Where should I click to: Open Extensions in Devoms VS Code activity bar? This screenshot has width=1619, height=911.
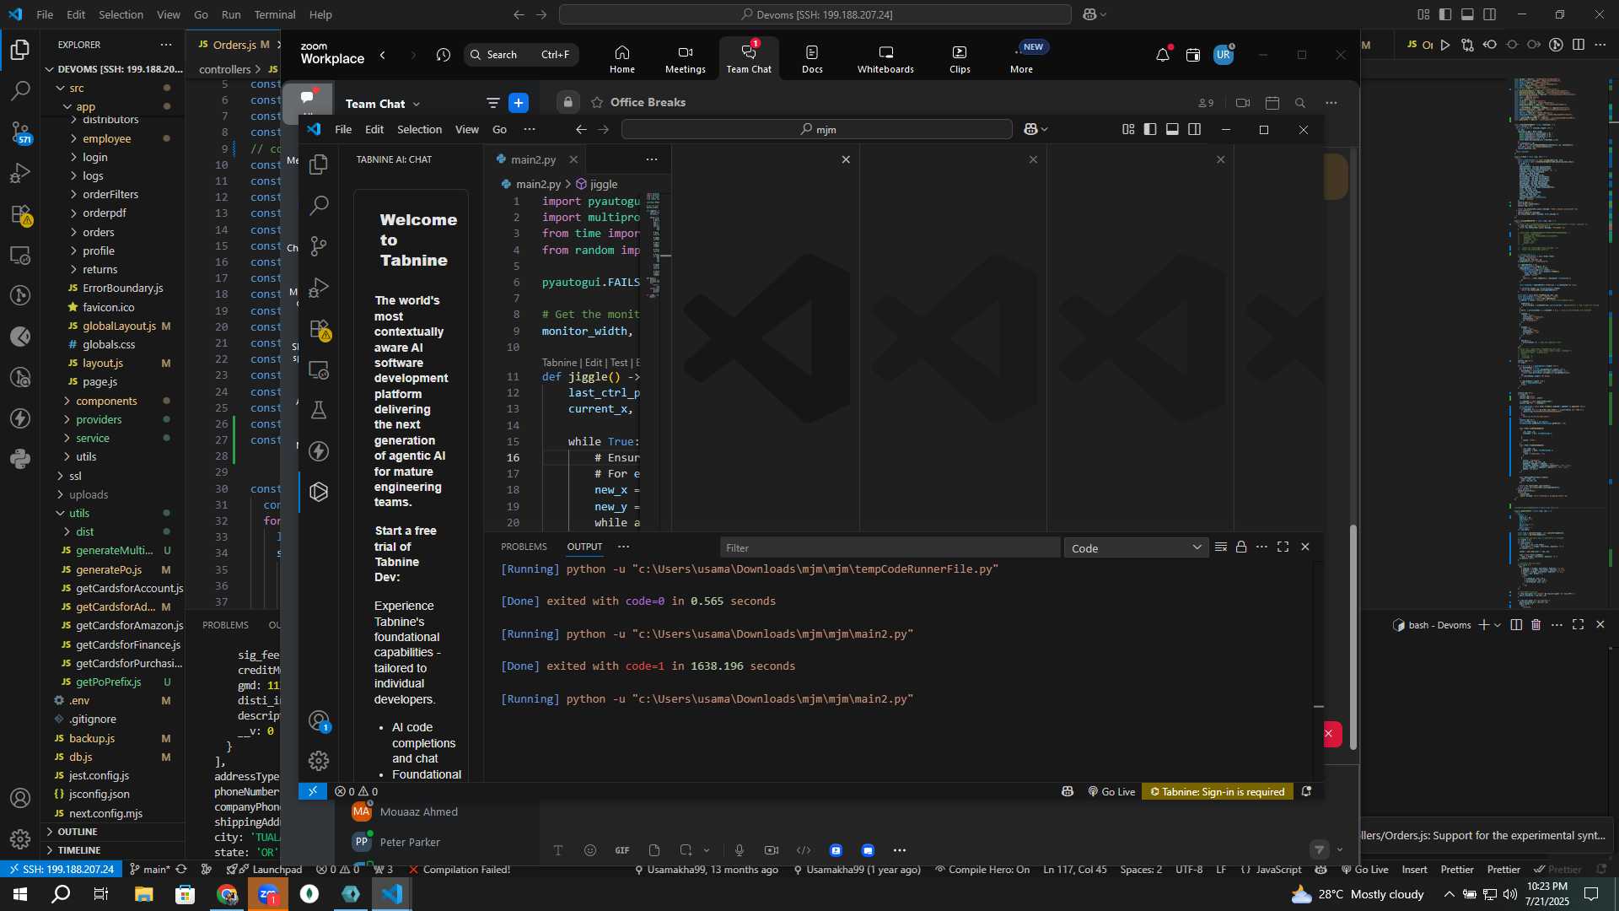pyautogui.click(x=20, y=214)
